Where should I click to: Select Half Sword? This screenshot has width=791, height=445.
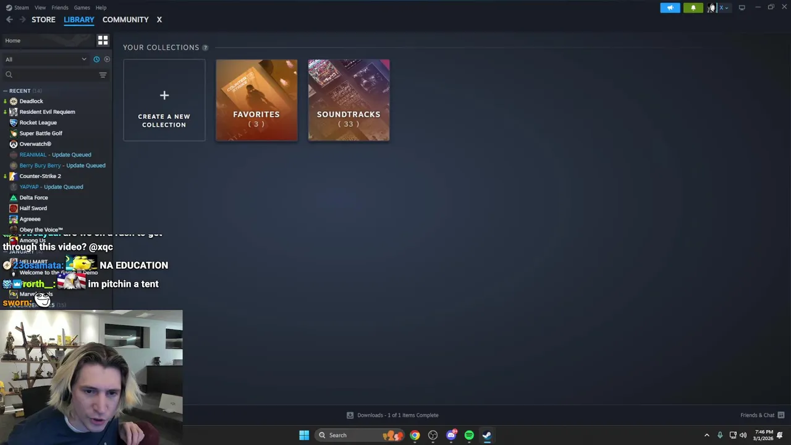pos(33,208)
